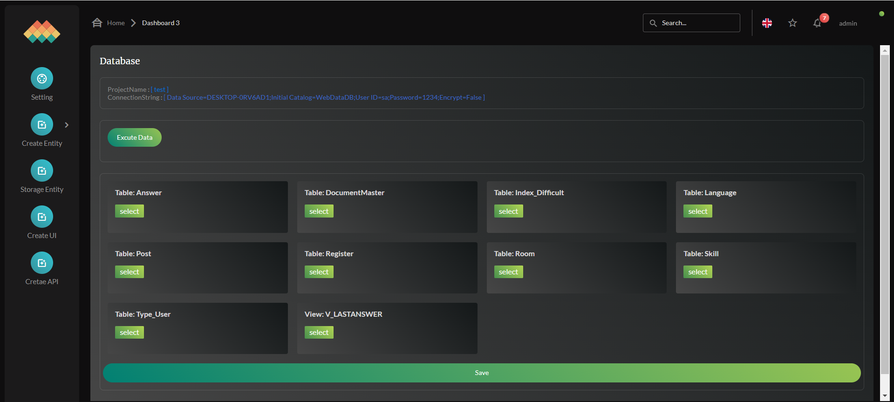Click the Table: Answer title
The height and width of the screenshot is (402, 894).
point(138,192)
